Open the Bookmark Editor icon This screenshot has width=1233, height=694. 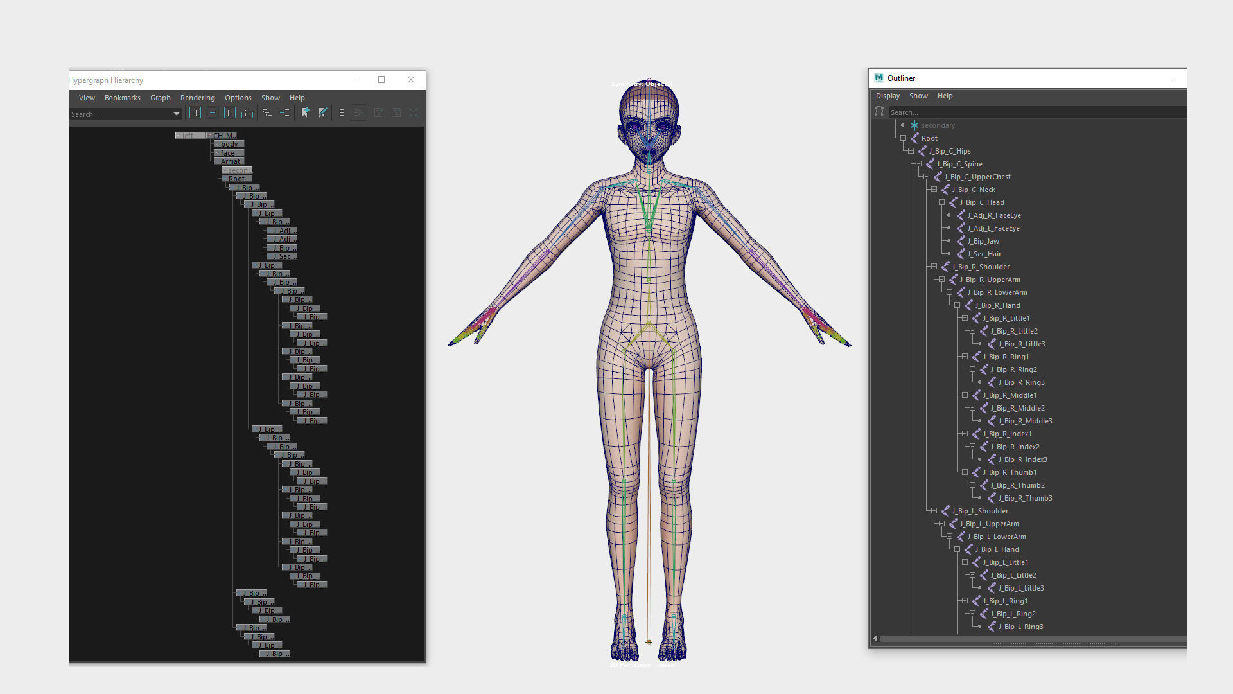click(323, 113)
